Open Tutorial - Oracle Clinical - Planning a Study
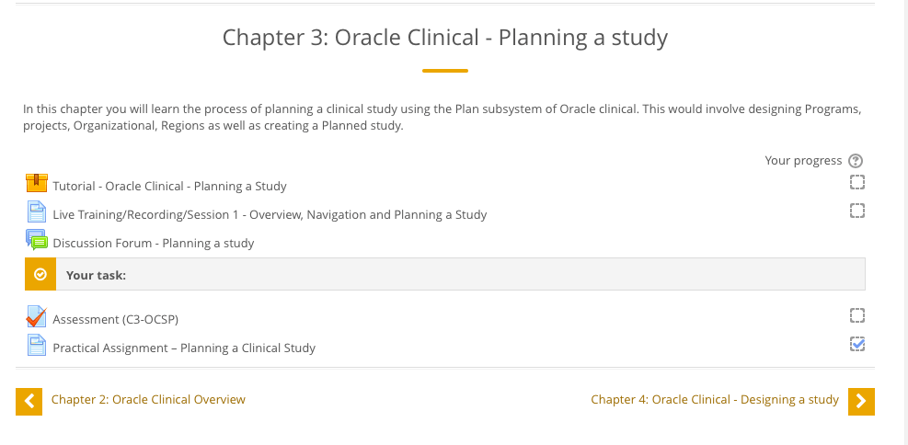The height and width of the screenshot is (445, 908). (x=169, y=187)
